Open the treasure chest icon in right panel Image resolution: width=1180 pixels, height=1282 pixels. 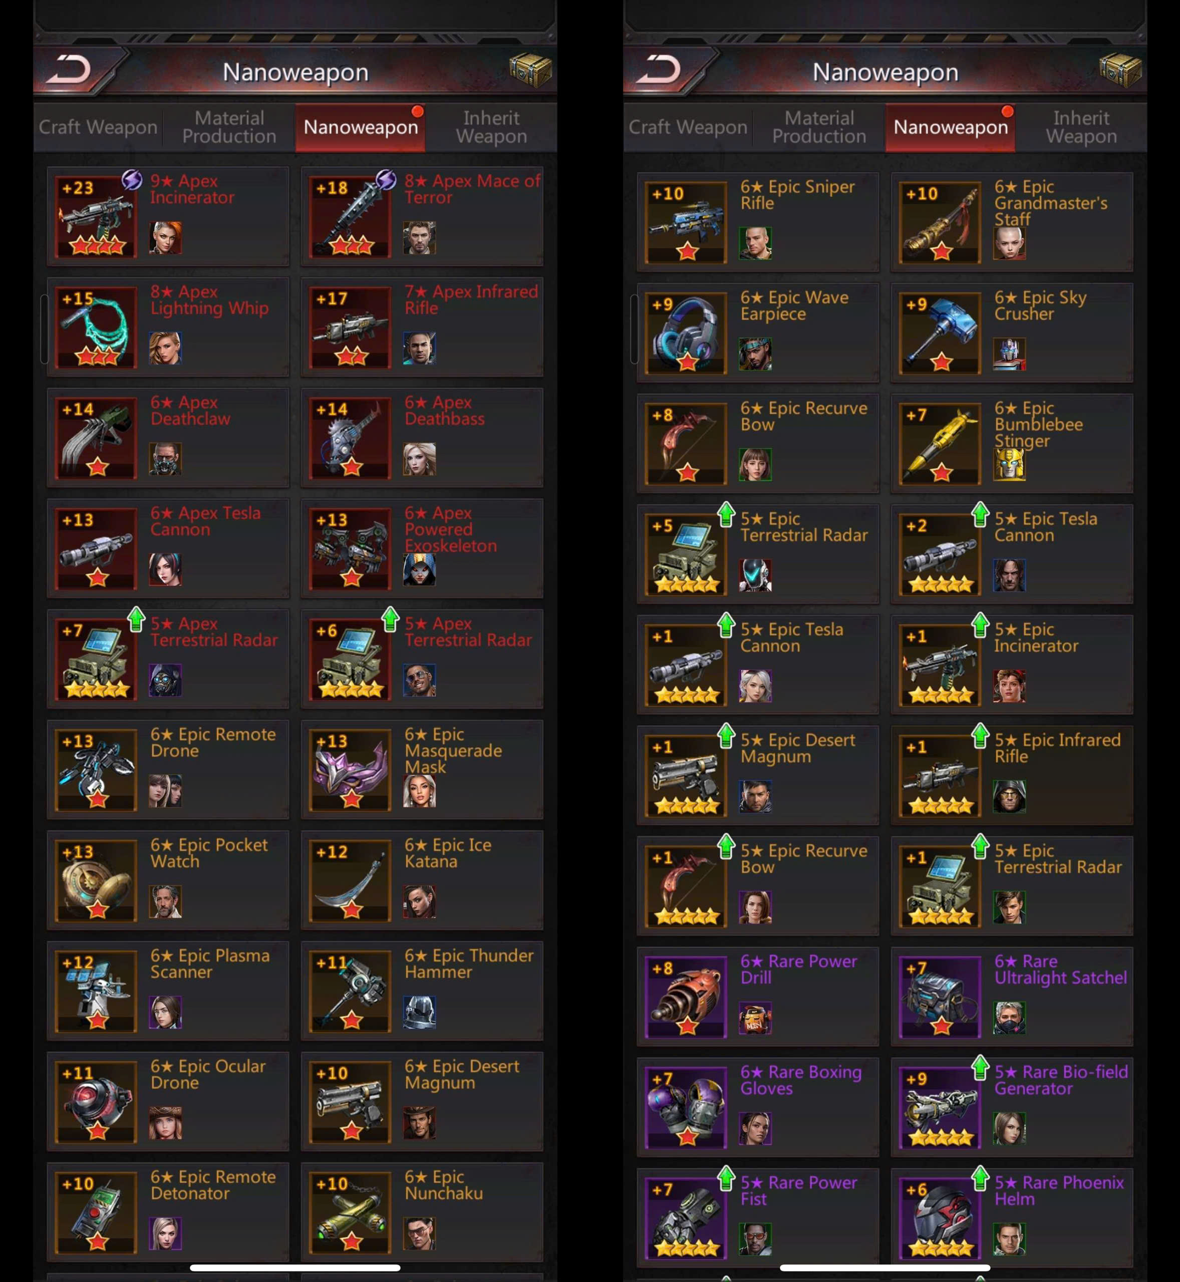1120,70
